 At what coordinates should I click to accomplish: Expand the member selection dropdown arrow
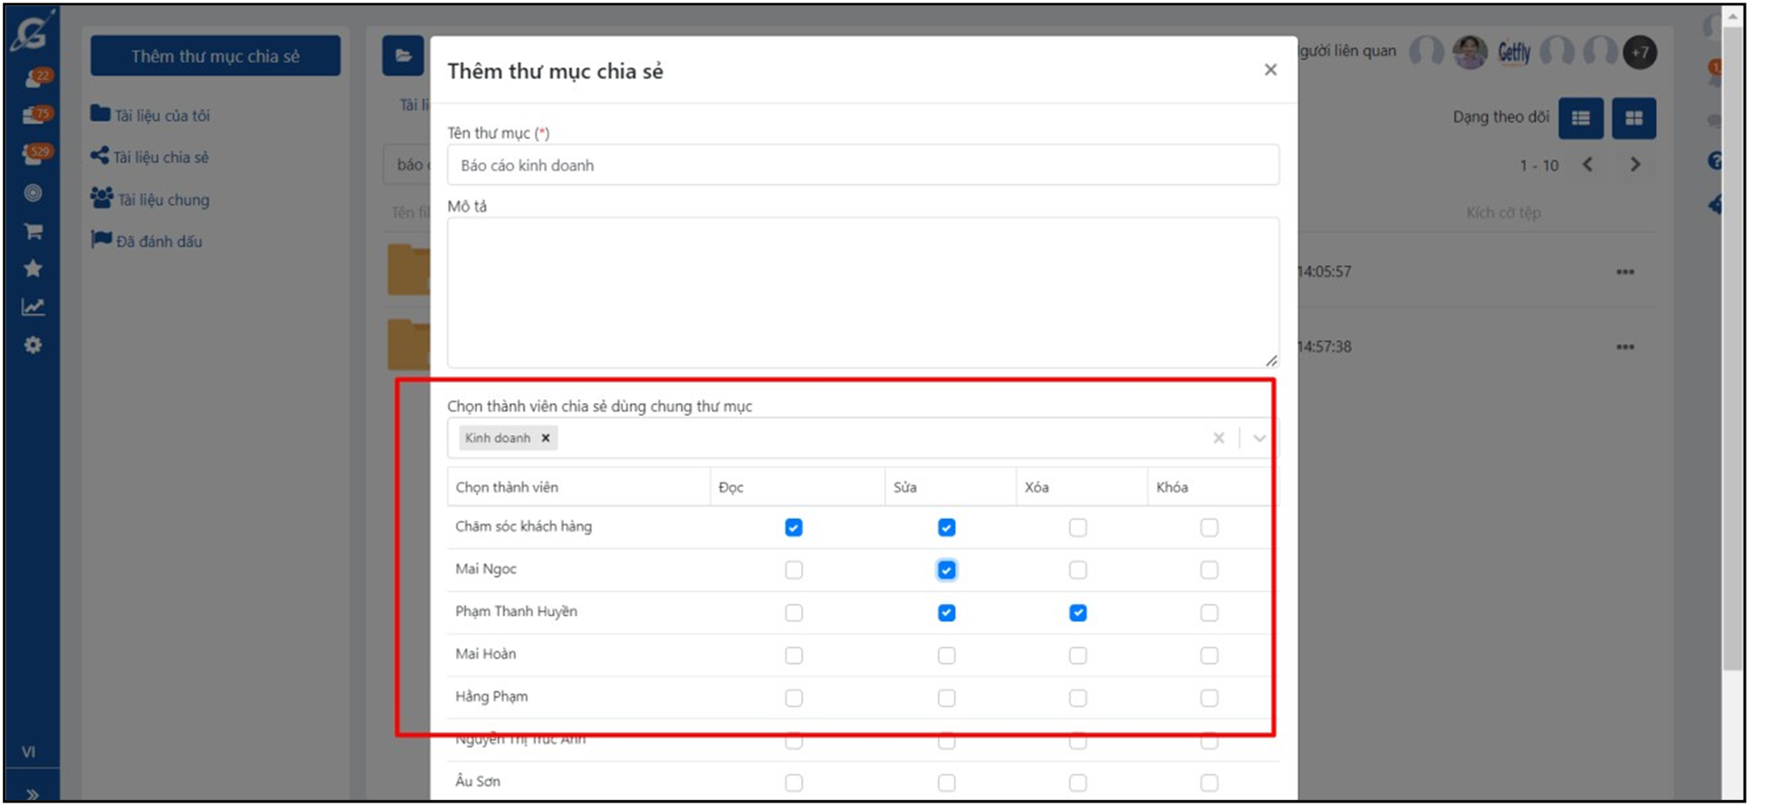pyautogui.click(x=1258, y=438)
